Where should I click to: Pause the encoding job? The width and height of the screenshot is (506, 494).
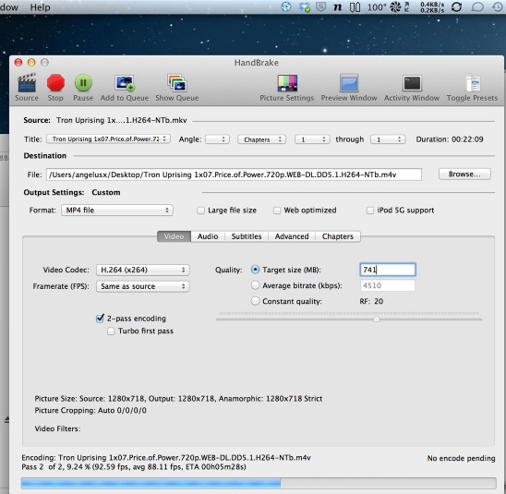(83, 83)
